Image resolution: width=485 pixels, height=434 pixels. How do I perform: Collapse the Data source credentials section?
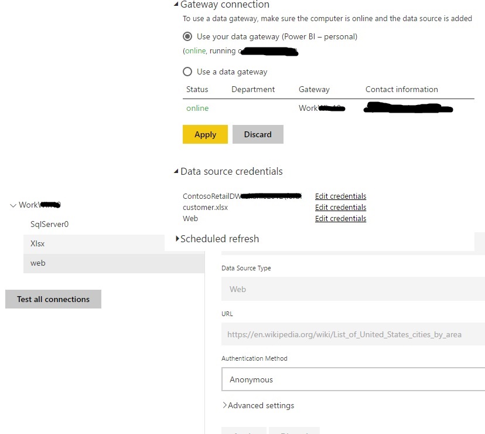pyautogui.click(x=176, y=171)
